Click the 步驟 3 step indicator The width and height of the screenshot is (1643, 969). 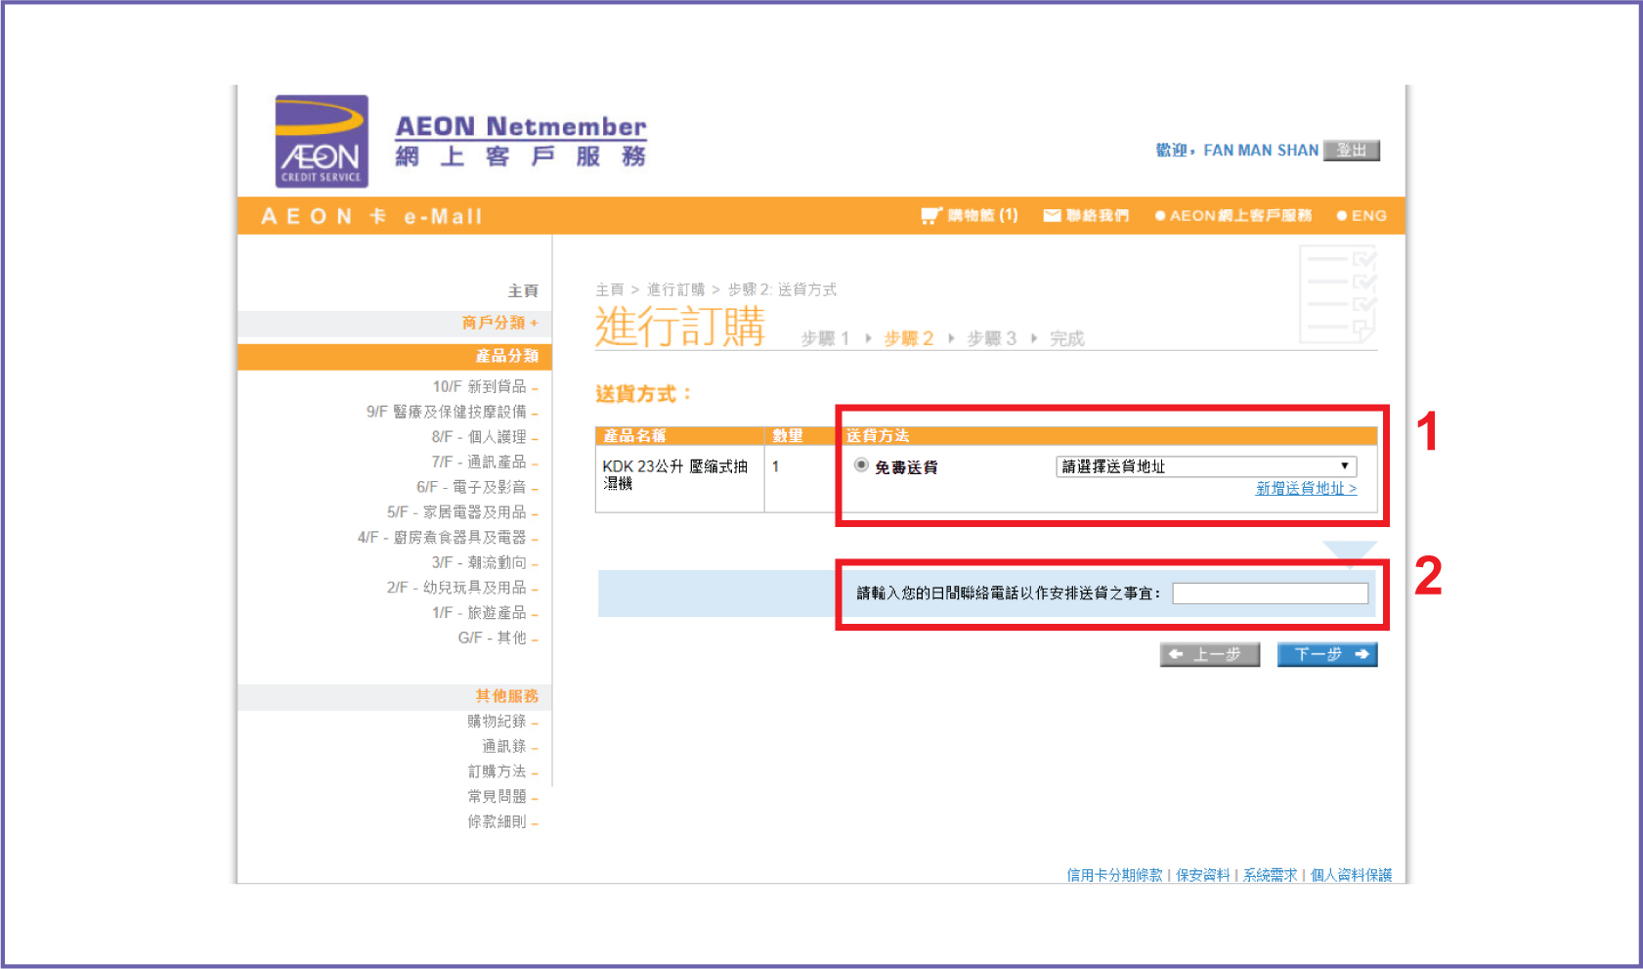tap(991, 338)
